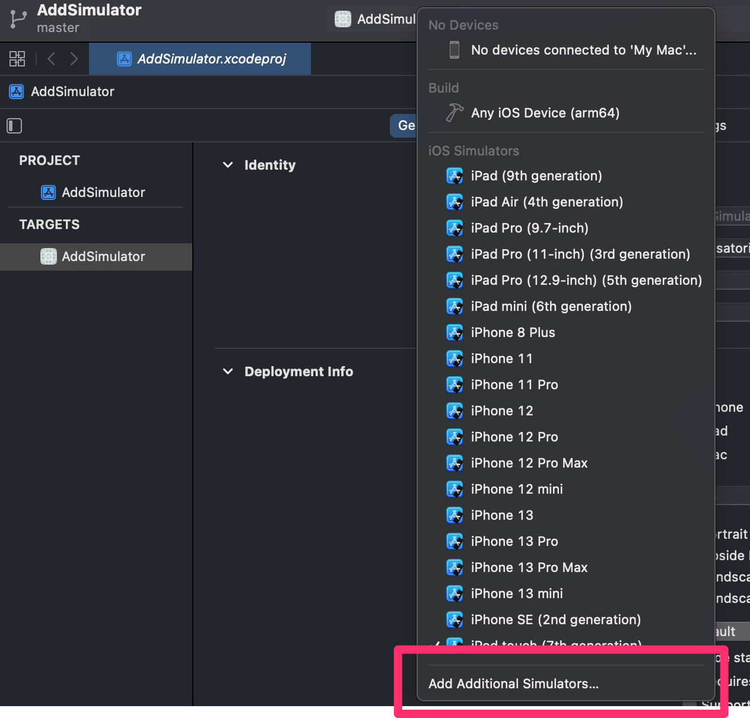Image resolution: width=750 pixels, height=718 pixels.
Task: Select AddSimulator under PROJECT
Action: (x=103, y=192)
